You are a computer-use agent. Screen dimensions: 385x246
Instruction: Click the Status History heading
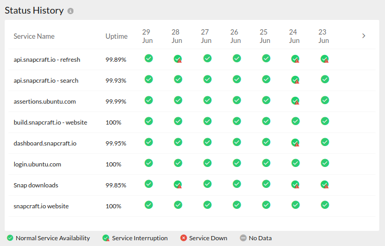click(x=34, y=10)
